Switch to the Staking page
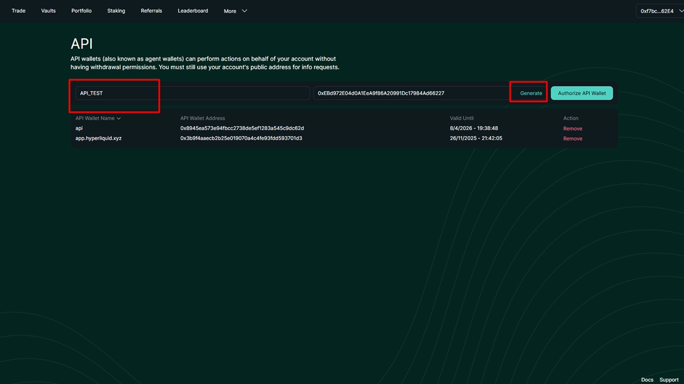This screenshot has width=684, height=384. (116, 11)
